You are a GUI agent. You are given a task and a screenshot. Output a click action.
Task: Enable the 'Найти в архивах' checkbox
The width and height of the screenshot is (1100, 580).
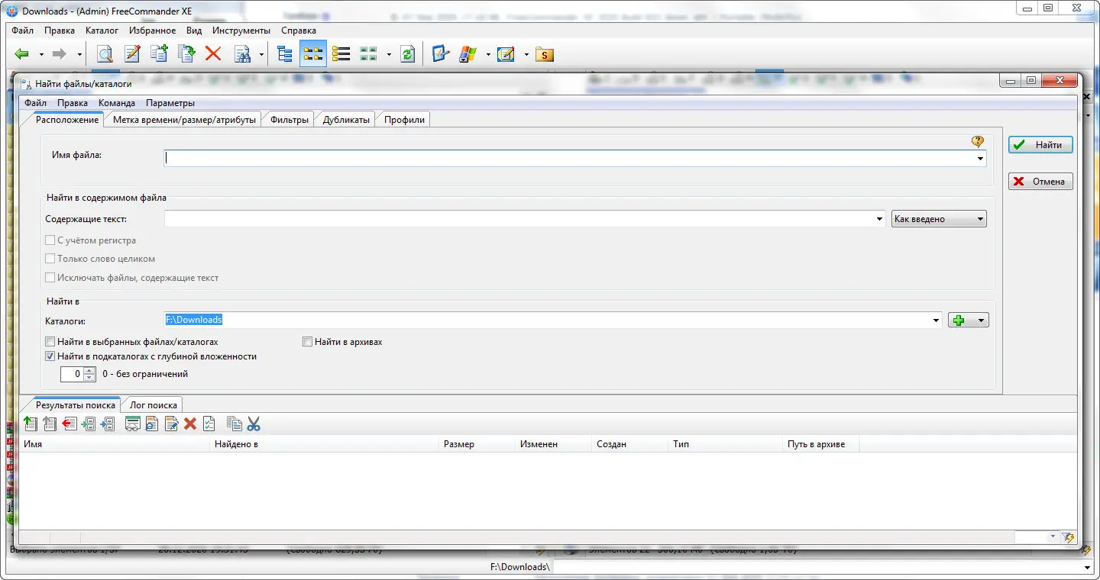tap(308, 341)
